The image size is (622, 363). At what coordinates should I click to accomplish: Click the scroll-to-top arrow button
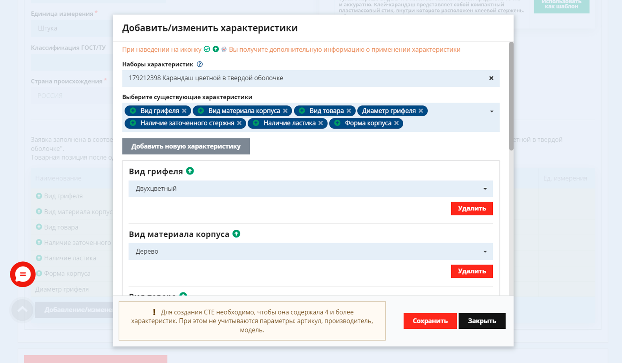pos(22,310)
